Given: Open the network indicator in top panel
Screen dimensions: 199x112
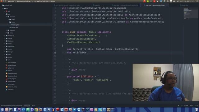Looking at the screenshot, I should coord(168,1).
